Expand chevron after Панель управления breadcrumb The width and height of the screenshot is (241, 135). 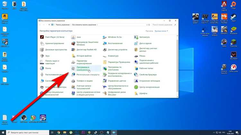71,25
